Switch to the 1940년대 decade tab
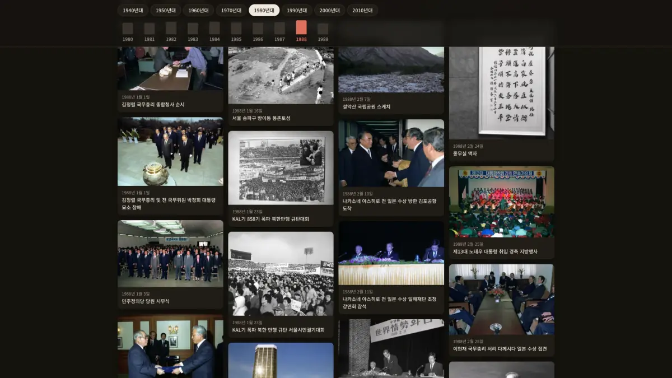 pyautogui.click(x=133, y=10)
